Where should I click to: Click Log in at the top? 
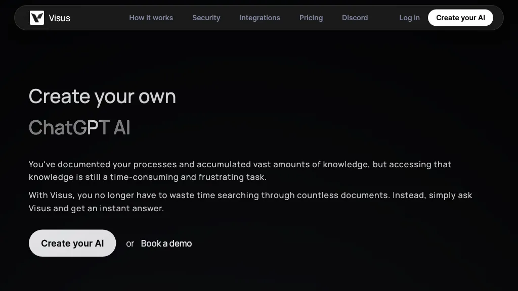click(409, 18)
